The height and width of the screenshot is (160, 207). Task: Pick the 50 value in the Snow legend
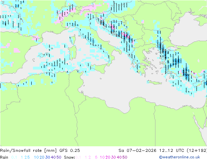(125, 157)
